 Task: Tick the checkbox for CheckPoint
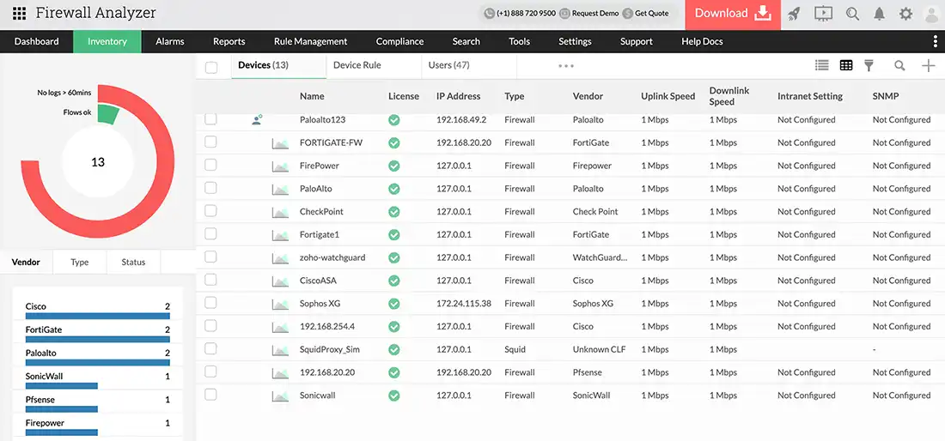click(210, 210)
